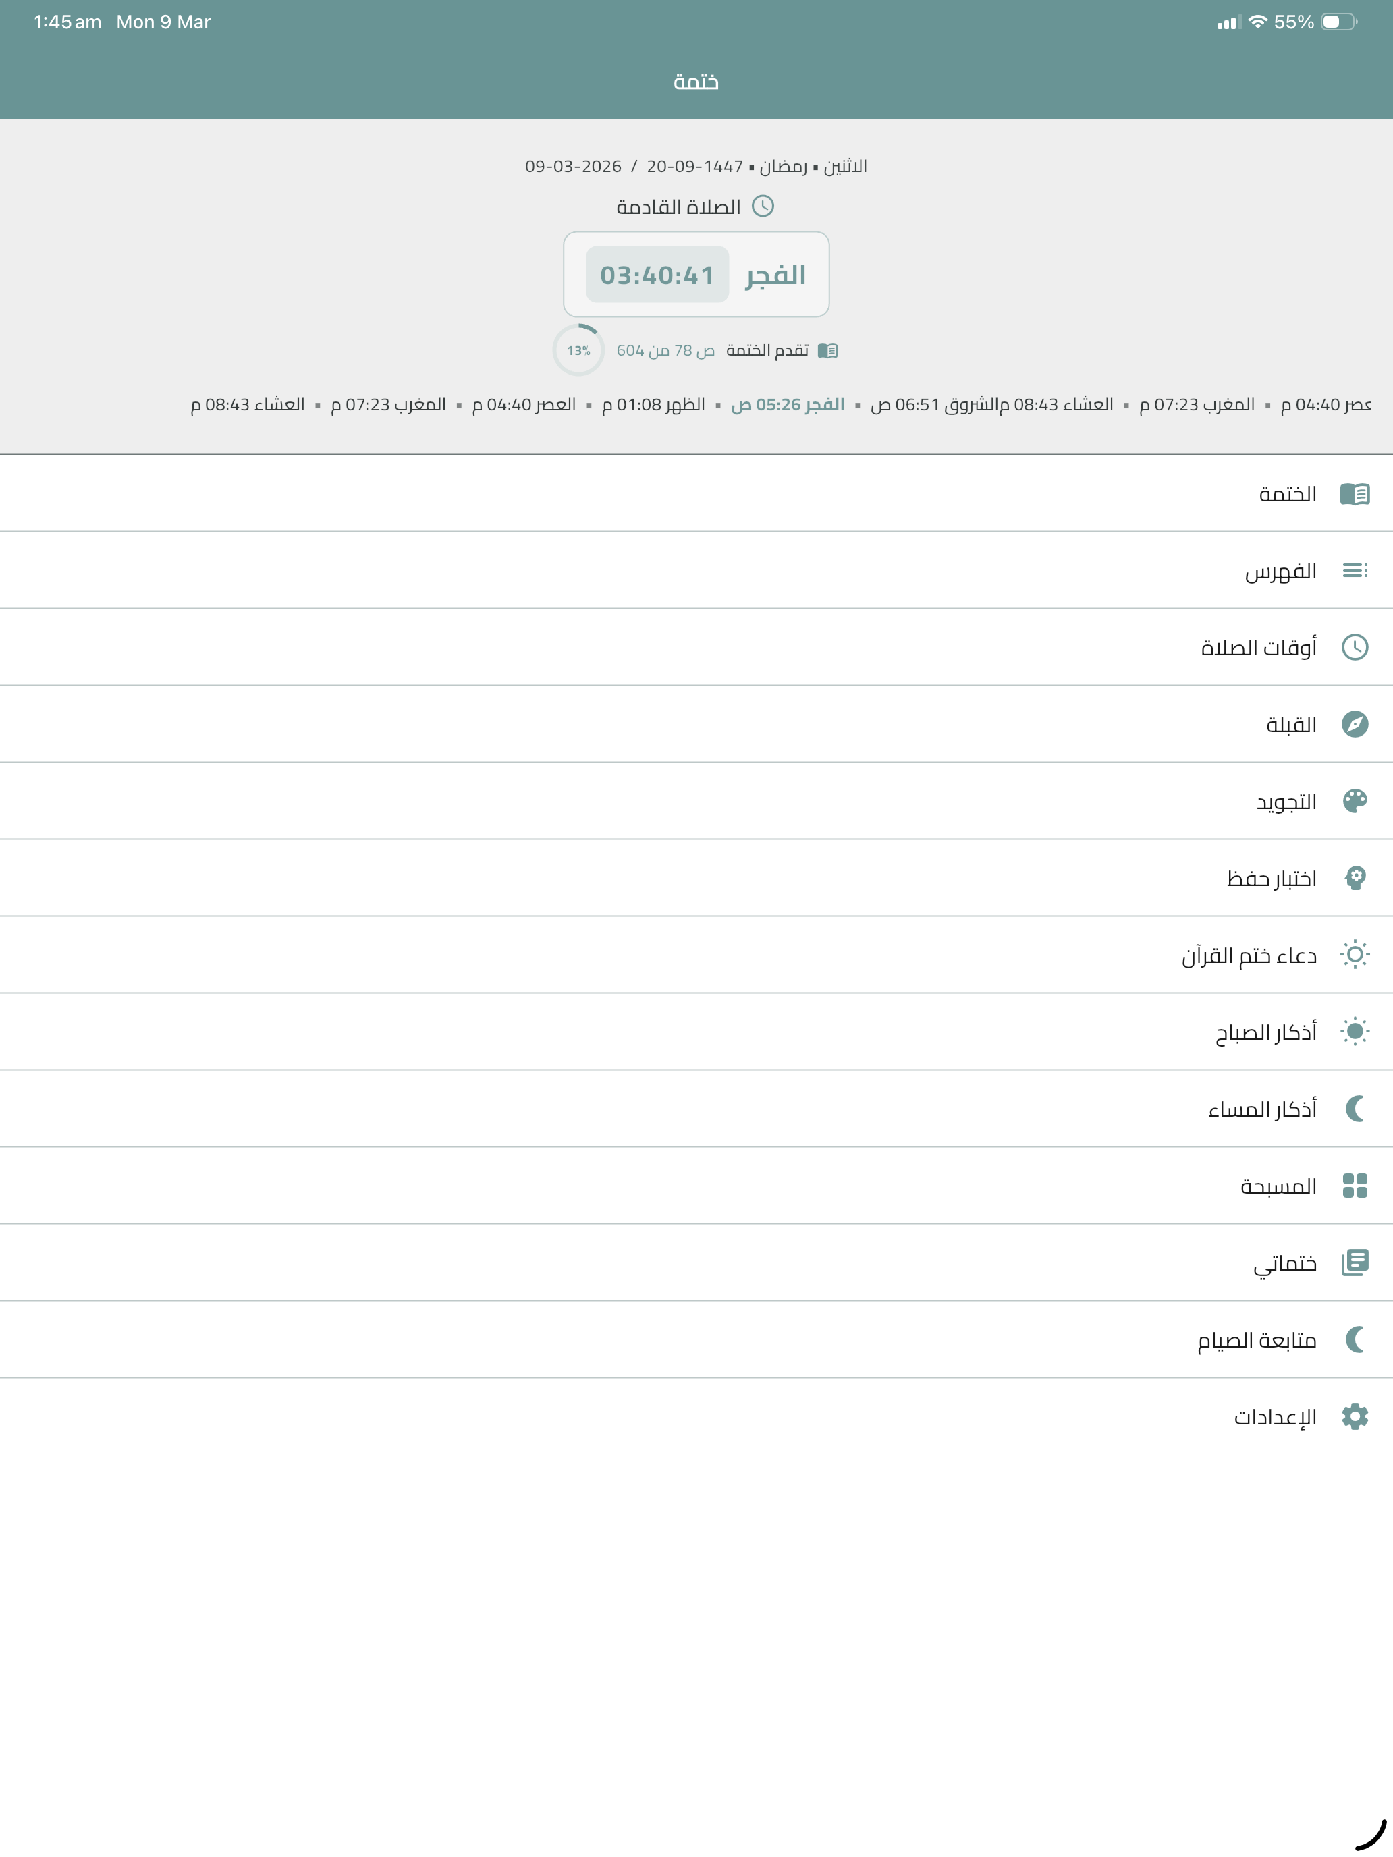
Task: Tap the الظهر 01:08 م prayer time
Action: [x=653, y=405]
